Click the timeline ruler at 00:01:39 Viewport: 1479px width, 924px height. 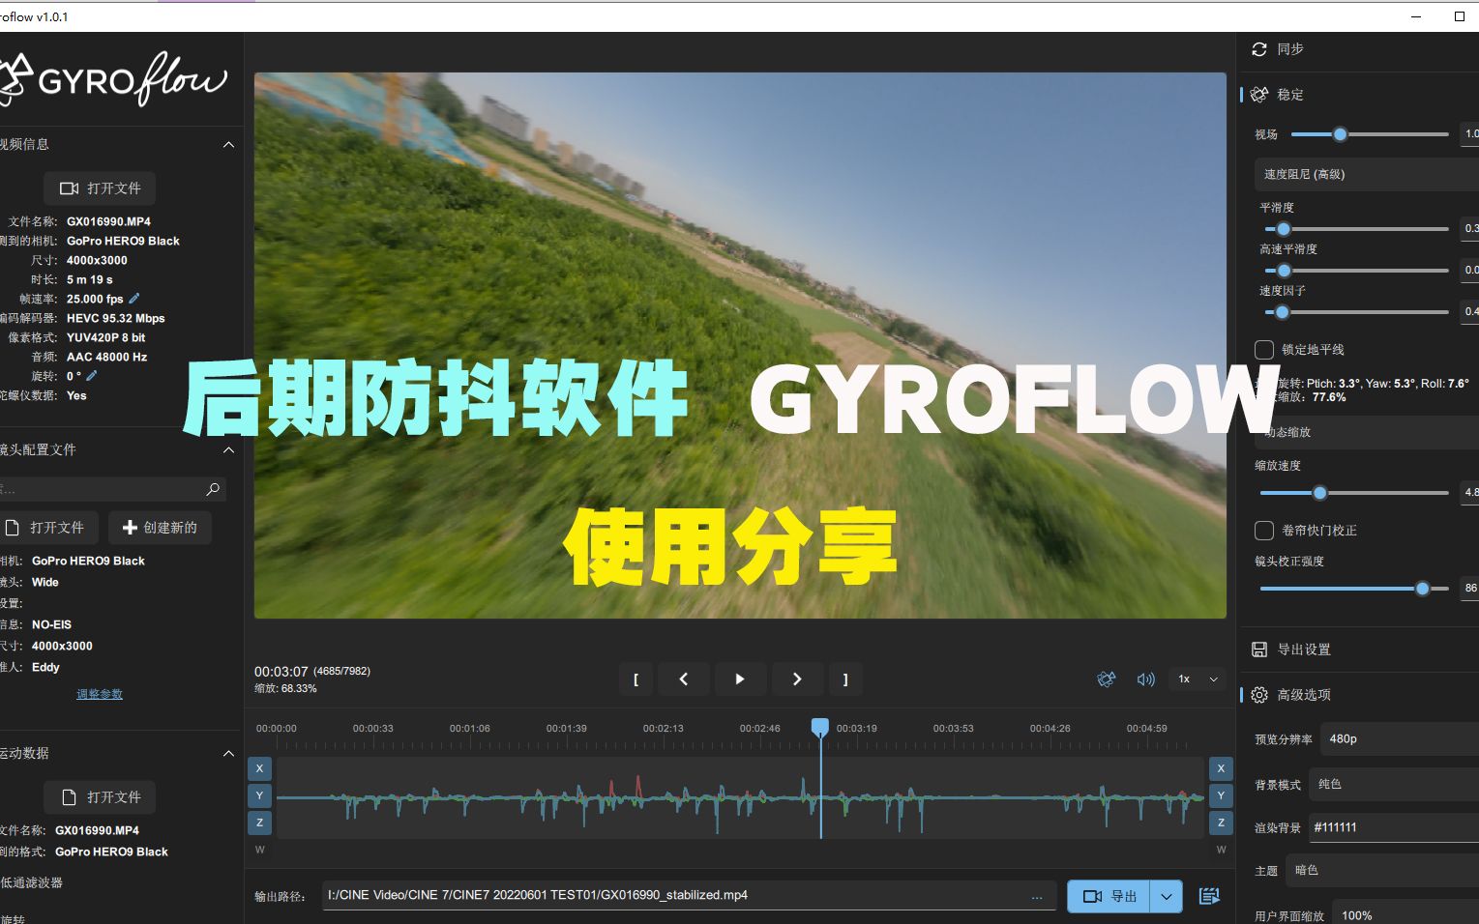566,729
